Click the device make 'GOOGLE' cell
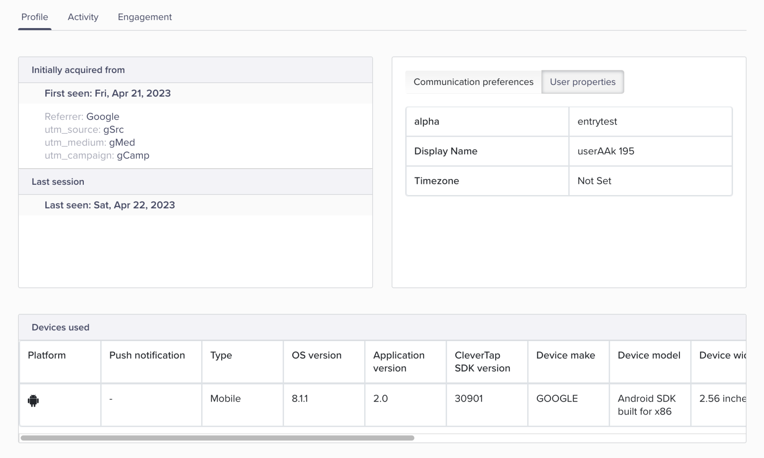764x458 pixels. (568, 405)
